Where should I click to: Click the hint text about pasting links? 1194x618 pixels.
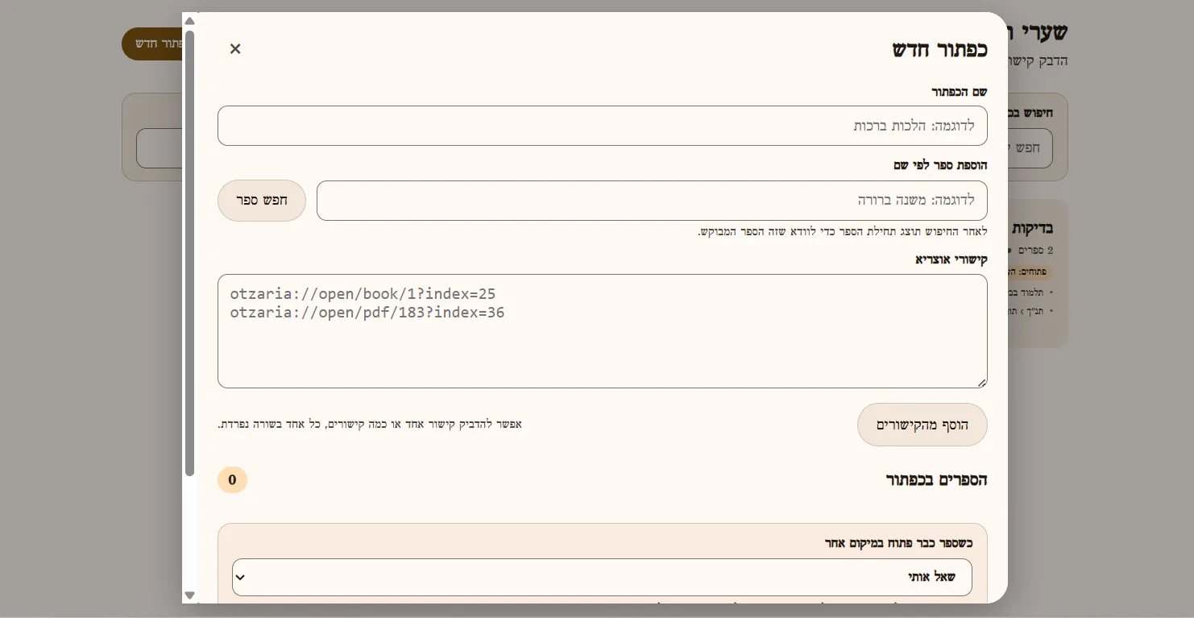(370, 424)
